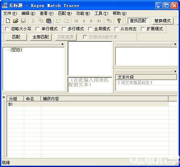
Task: Click the Undo arrow icon
Action: 58,21
